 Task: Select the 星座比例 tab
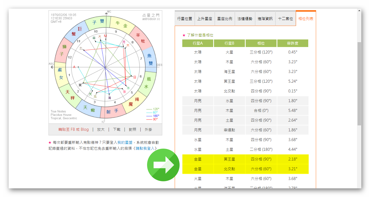(x=225, y=19)
